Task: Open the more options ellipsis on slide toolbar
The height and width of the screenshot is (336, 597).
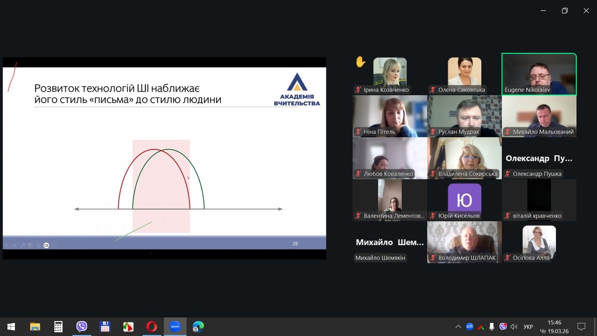Action: pos(54,245)
